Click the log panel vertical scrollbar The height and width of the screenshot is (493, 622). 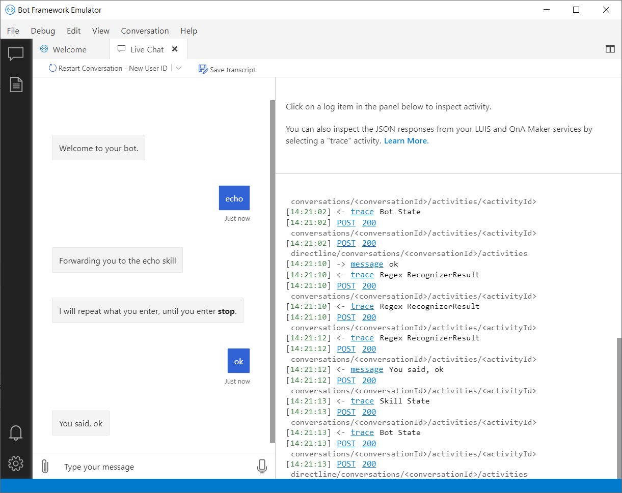(619, 407)
